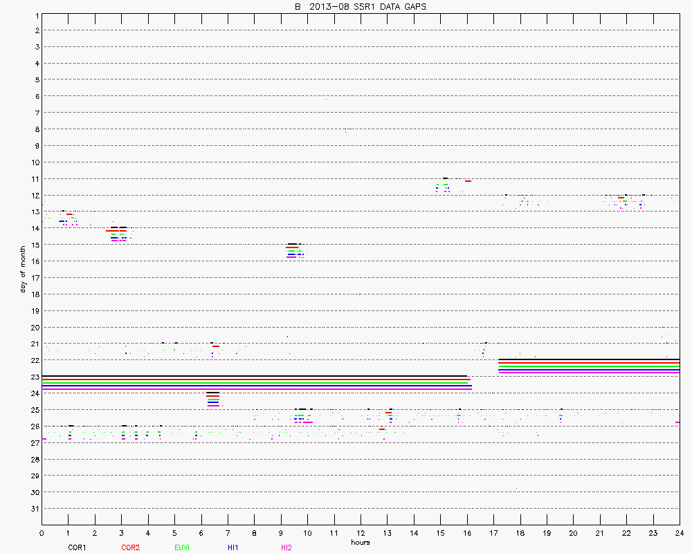Click the red COR2 gap bar on day 11
Screen dimensions: 692x553
pyautogui.click(x=468, y=181)
